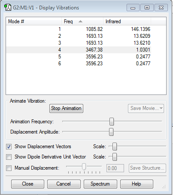Screen dimensions: 173x195
Task: Open the Spectrum window
Action: (100, 184)
